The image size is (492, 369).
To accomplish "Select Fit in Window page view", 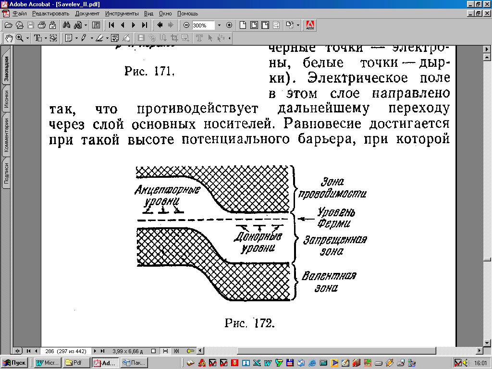I will pos(254,25).
